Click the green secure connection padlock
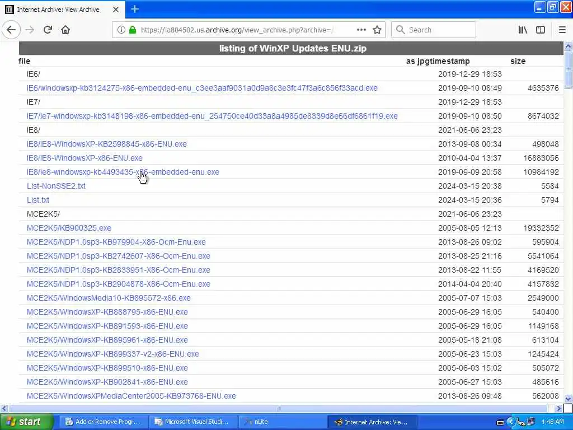This screenshot has height=430, width=573. (x=133, y=30)
